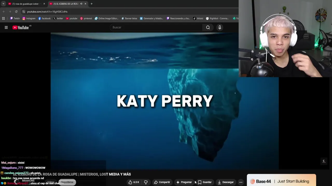Click the Base 44 Just Start Building ad
The image size is (332, 186).
point(281,180)
